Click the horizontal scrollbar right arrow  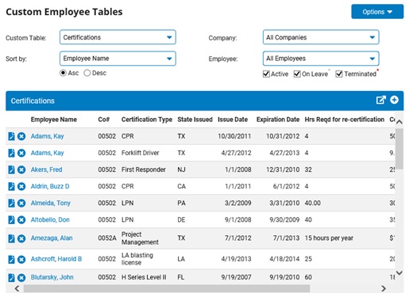coord(384,288)
